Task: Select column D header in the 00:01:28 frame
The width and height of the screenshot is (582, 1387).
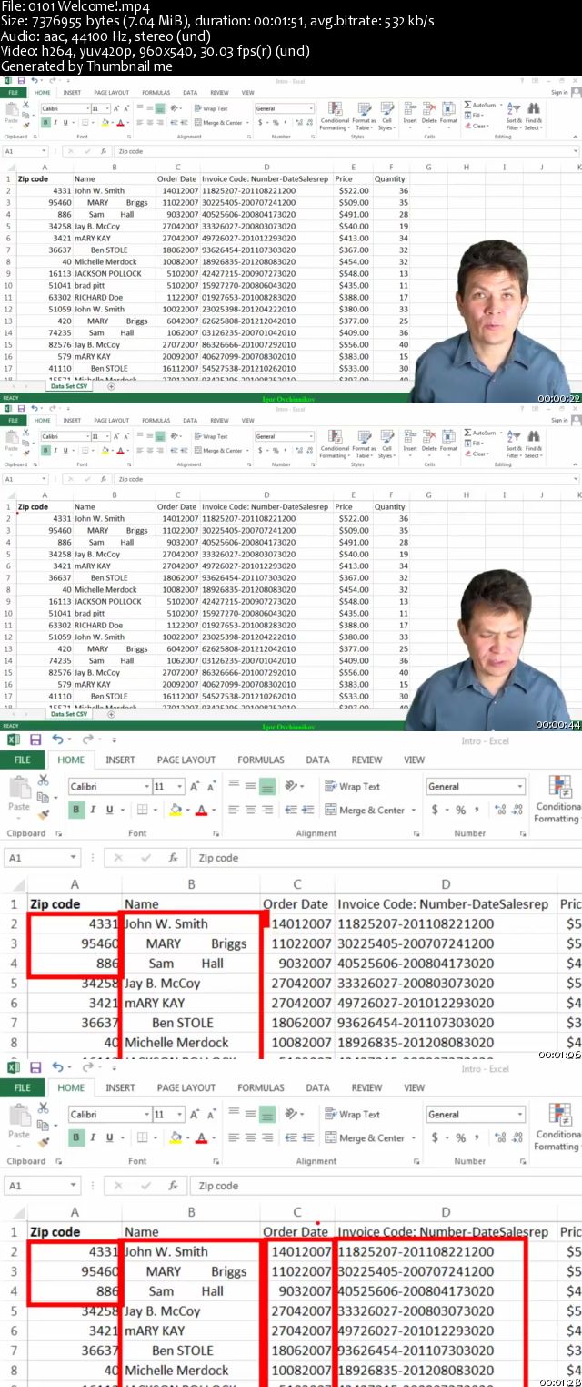Action: point(446,1212)
